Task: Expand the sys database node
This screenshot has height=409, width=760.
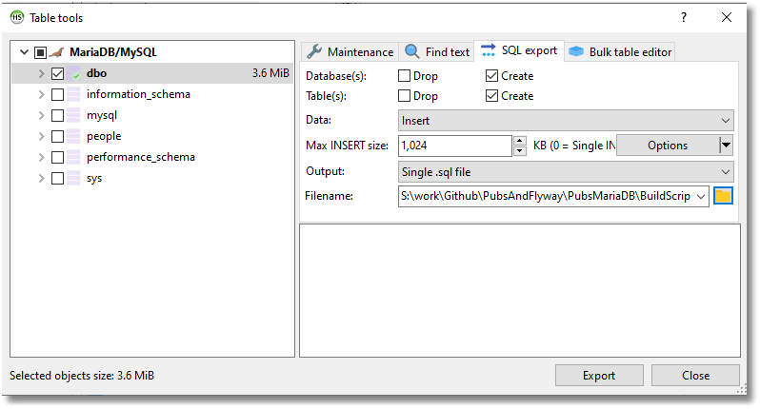Action: click(x=41, y=178)
